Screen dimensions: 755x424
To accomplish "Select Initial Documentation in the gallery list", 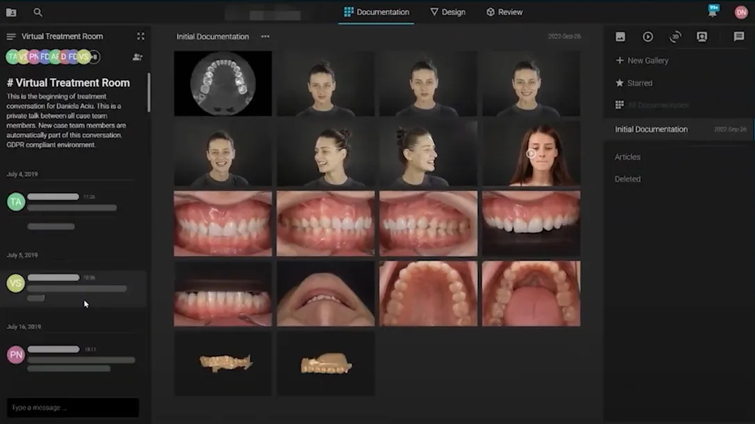I will click(679, 129).
